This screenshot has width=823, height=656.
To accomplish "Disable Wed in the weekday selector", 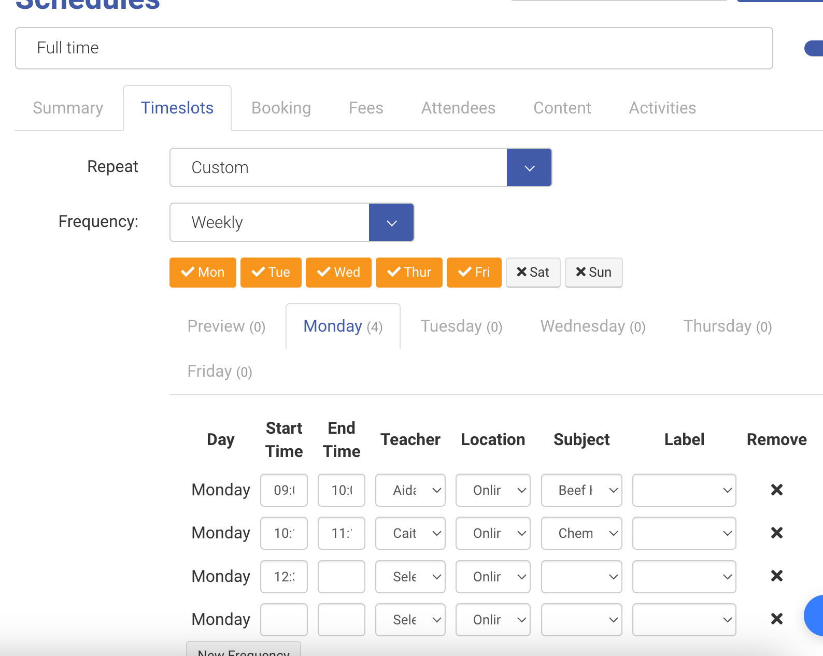I will pyautogui.click(x=338, y=272).
